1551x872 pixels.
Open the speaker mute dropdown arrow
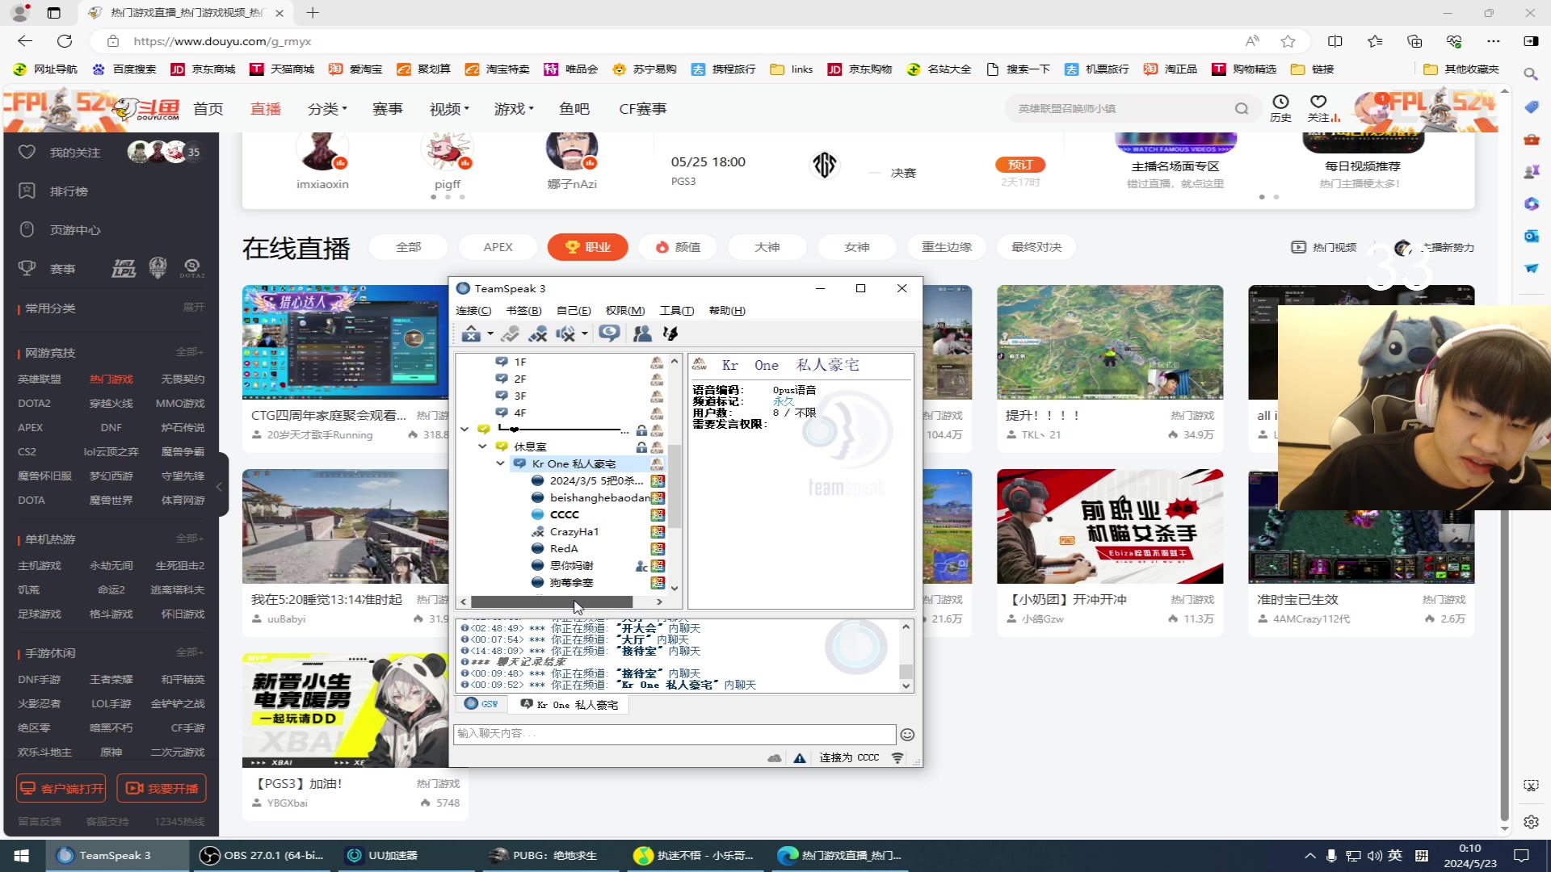click(x=585, y=333)
